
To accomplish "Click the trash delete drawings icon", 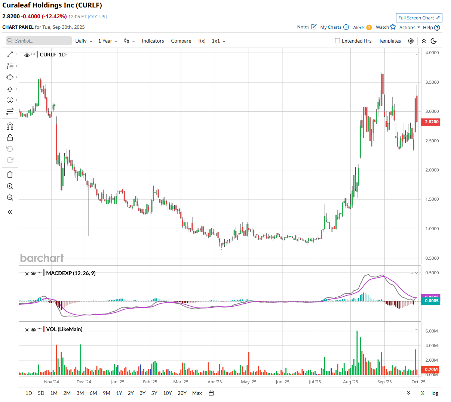I will (10, 175).
